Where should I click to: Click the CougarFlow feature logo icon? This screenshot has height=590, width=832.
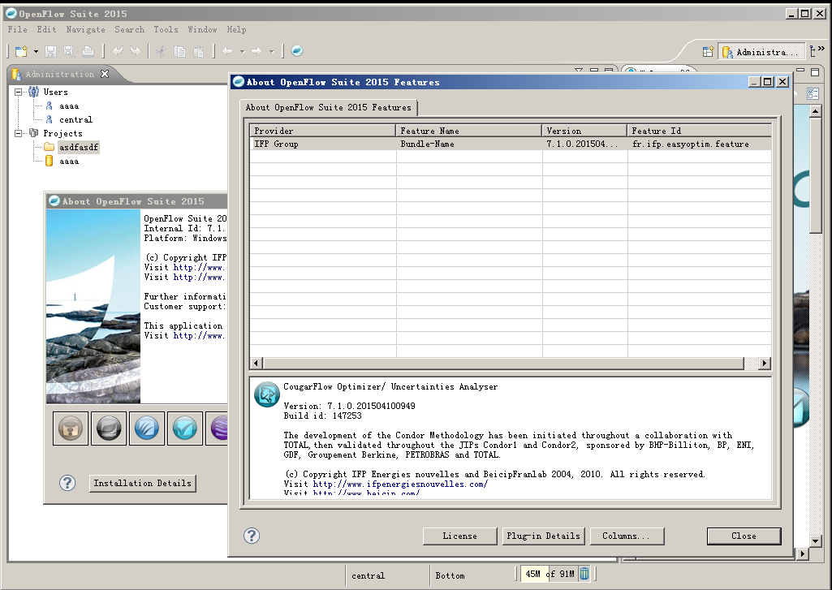click(267, 394)
